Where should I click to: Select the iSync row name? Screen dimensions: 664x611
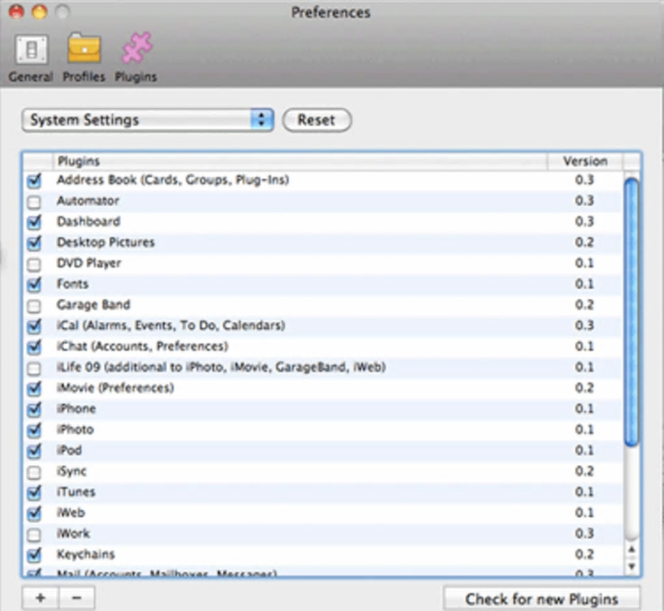(72, 471)
